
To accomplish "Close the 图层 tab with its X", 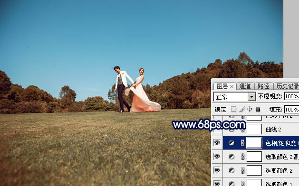I will [x=231, y=87].
